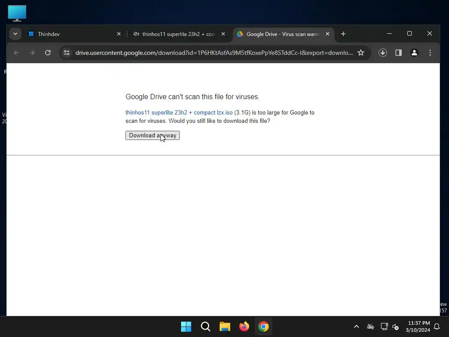The height and width of the screenshot is (337, 449).
Task: Click the address bar URL field
Action: (x=214, y=53)
